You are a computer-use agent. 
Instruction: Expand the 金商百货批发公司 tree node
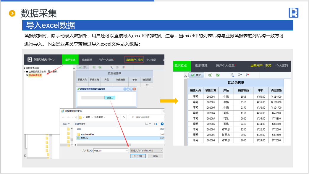click(25, 72)
